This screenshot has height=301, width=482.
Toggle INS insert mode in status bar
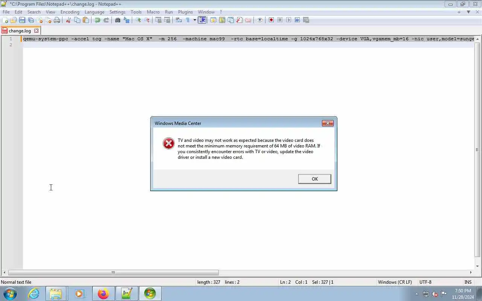(468, 282)
